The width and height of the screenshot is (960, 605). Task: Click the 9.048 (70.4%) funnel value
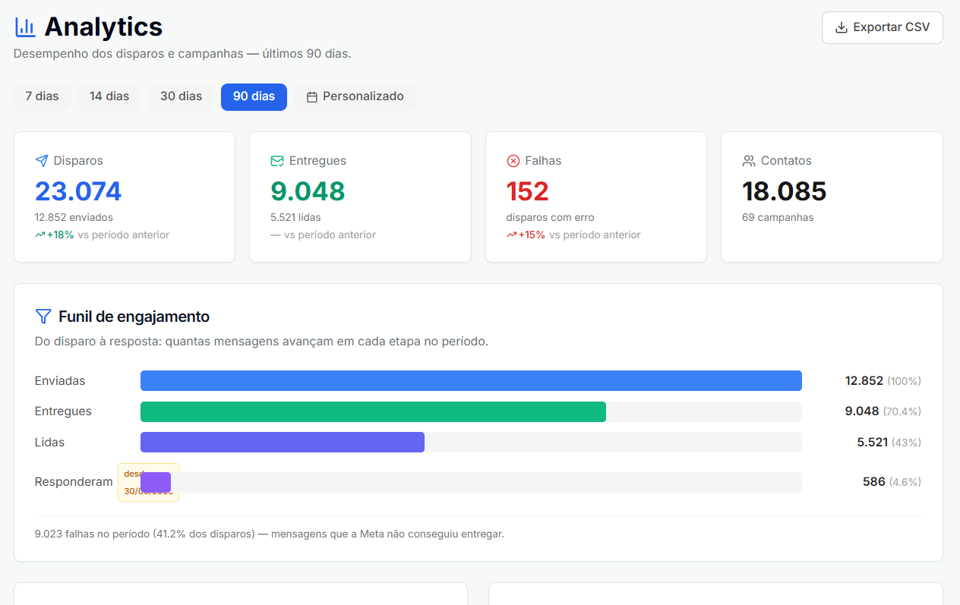(x=883, y=411)
